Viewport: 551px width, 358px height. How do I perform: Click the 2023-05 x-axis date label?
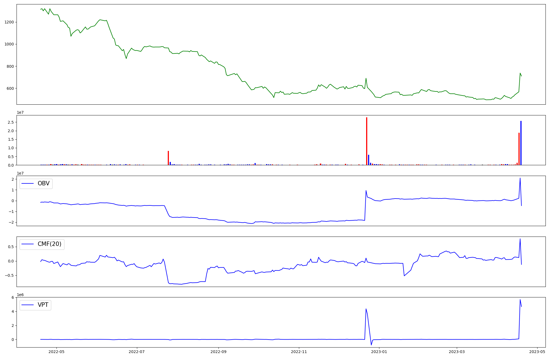coord(538,351)
